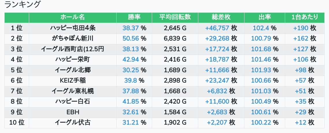This screenshot has height=133, width=329.
Task: Click the 39.8 win rate link
Action: point(130,81)
